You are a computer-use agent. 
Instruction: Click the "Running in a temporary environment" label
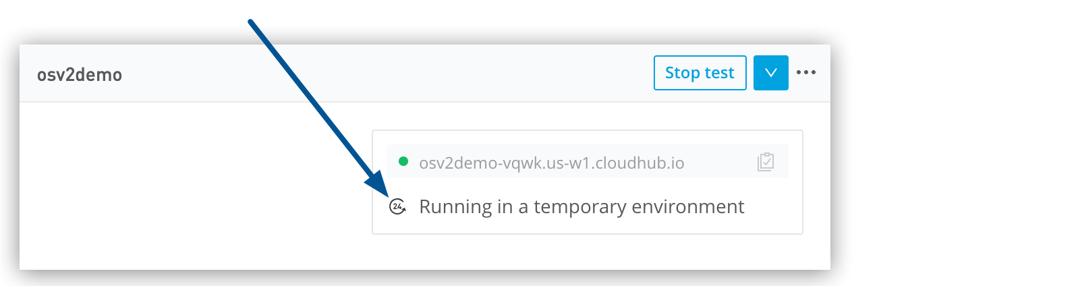coord(581,206)
